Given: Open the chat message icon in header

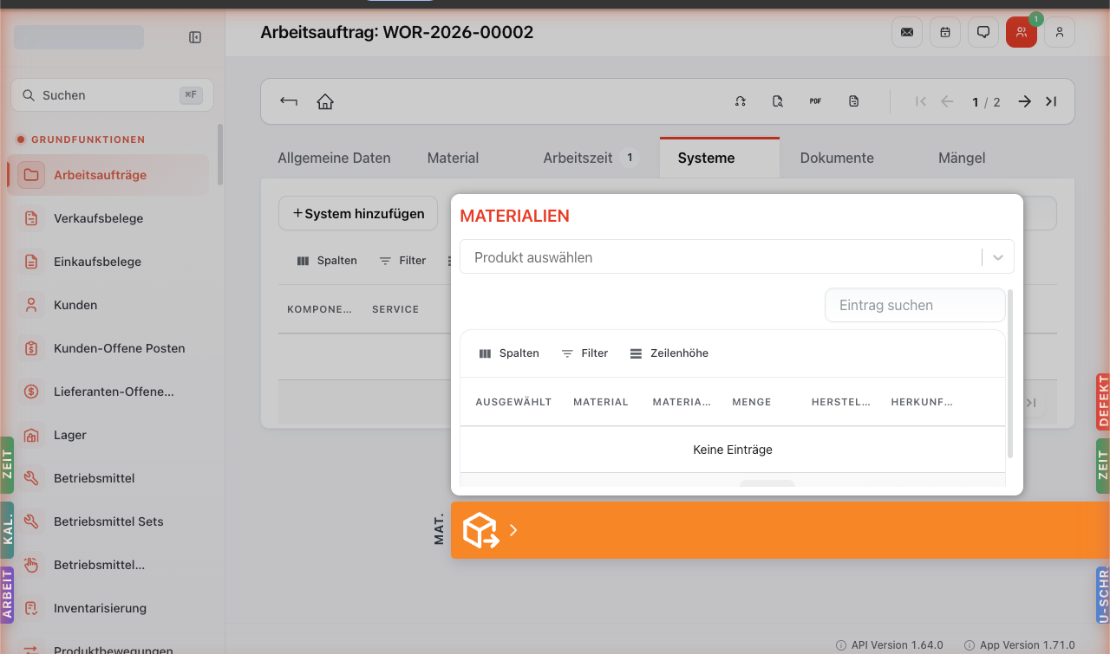Looking at the screenshot, I should (983, 32).
